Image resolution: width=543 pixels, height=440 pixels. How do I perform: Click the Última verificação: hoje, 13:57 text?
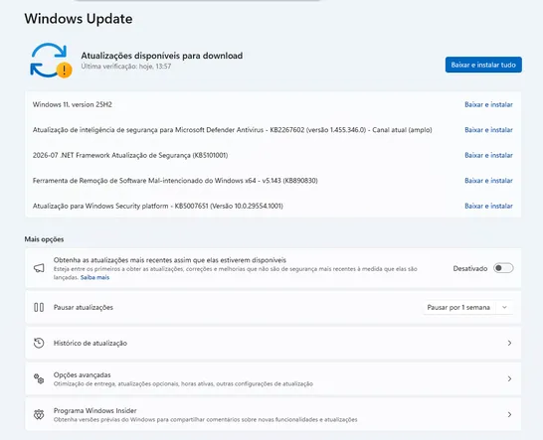126,67
